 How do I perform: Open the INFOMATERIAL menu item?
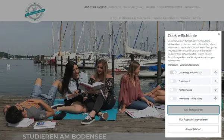tap(192, 7)
